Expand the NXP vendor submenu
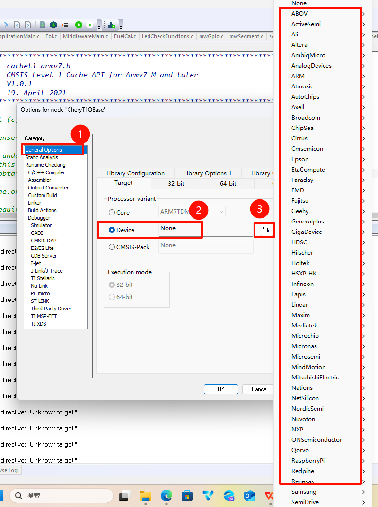Viewport: 378px width, 507px height. coord(324,430)
